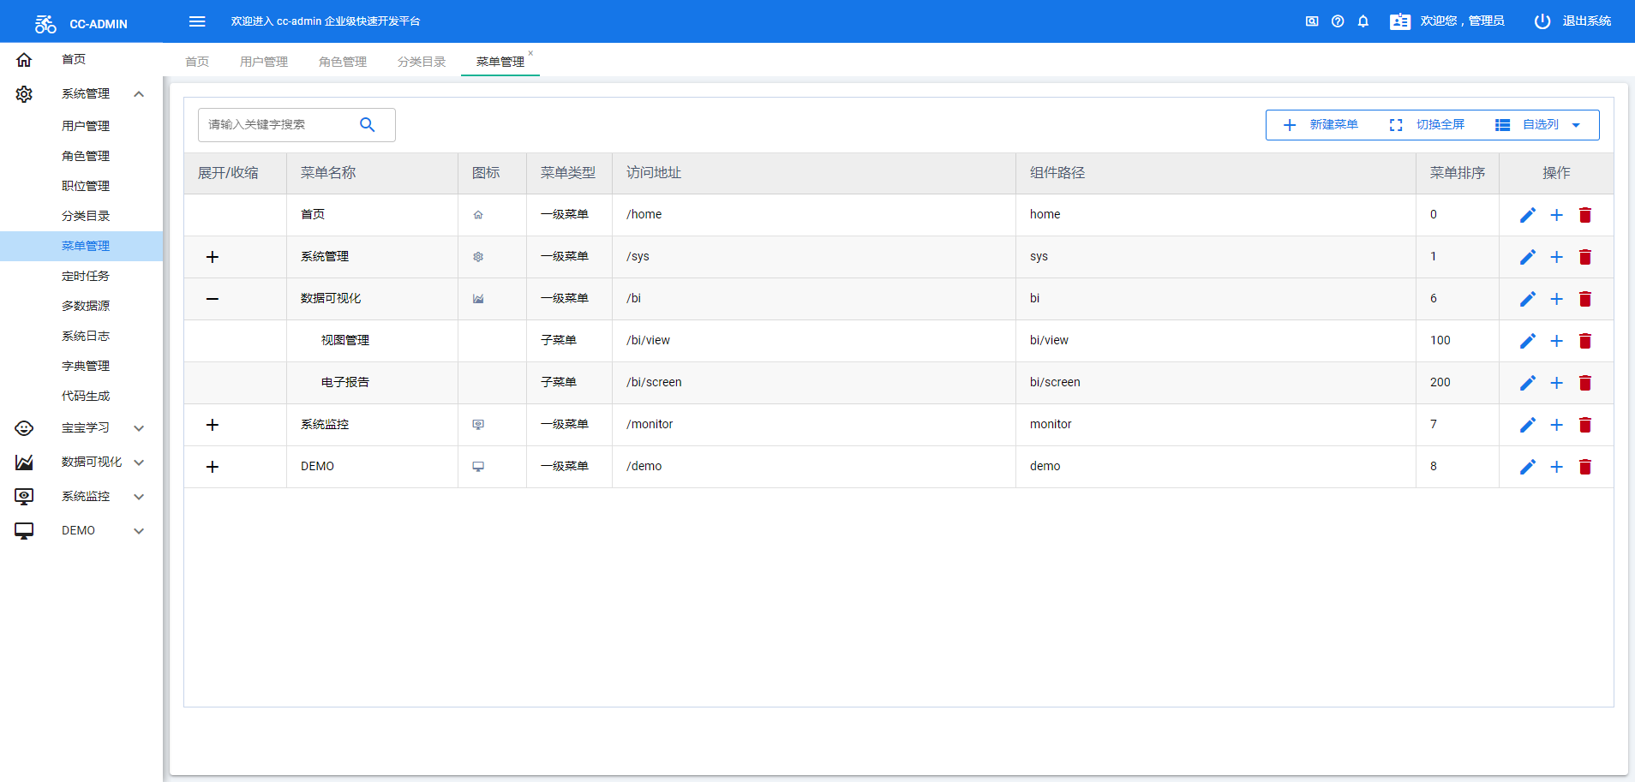Click the user profile card icon
The height and width of the screenshot is (782, 1635).
click(x=1400, y=21)
